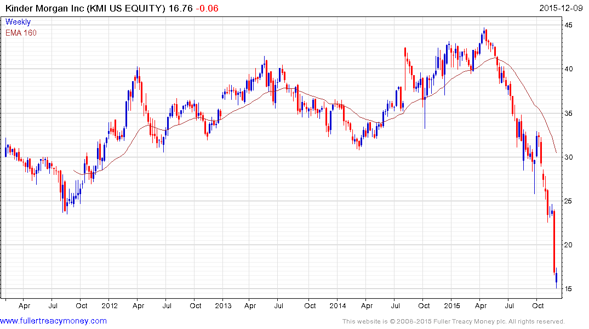Viewport: 589px width, 329px height.
Task: Click the 'Weekly' interval label
Action: [x=18, y=22]
